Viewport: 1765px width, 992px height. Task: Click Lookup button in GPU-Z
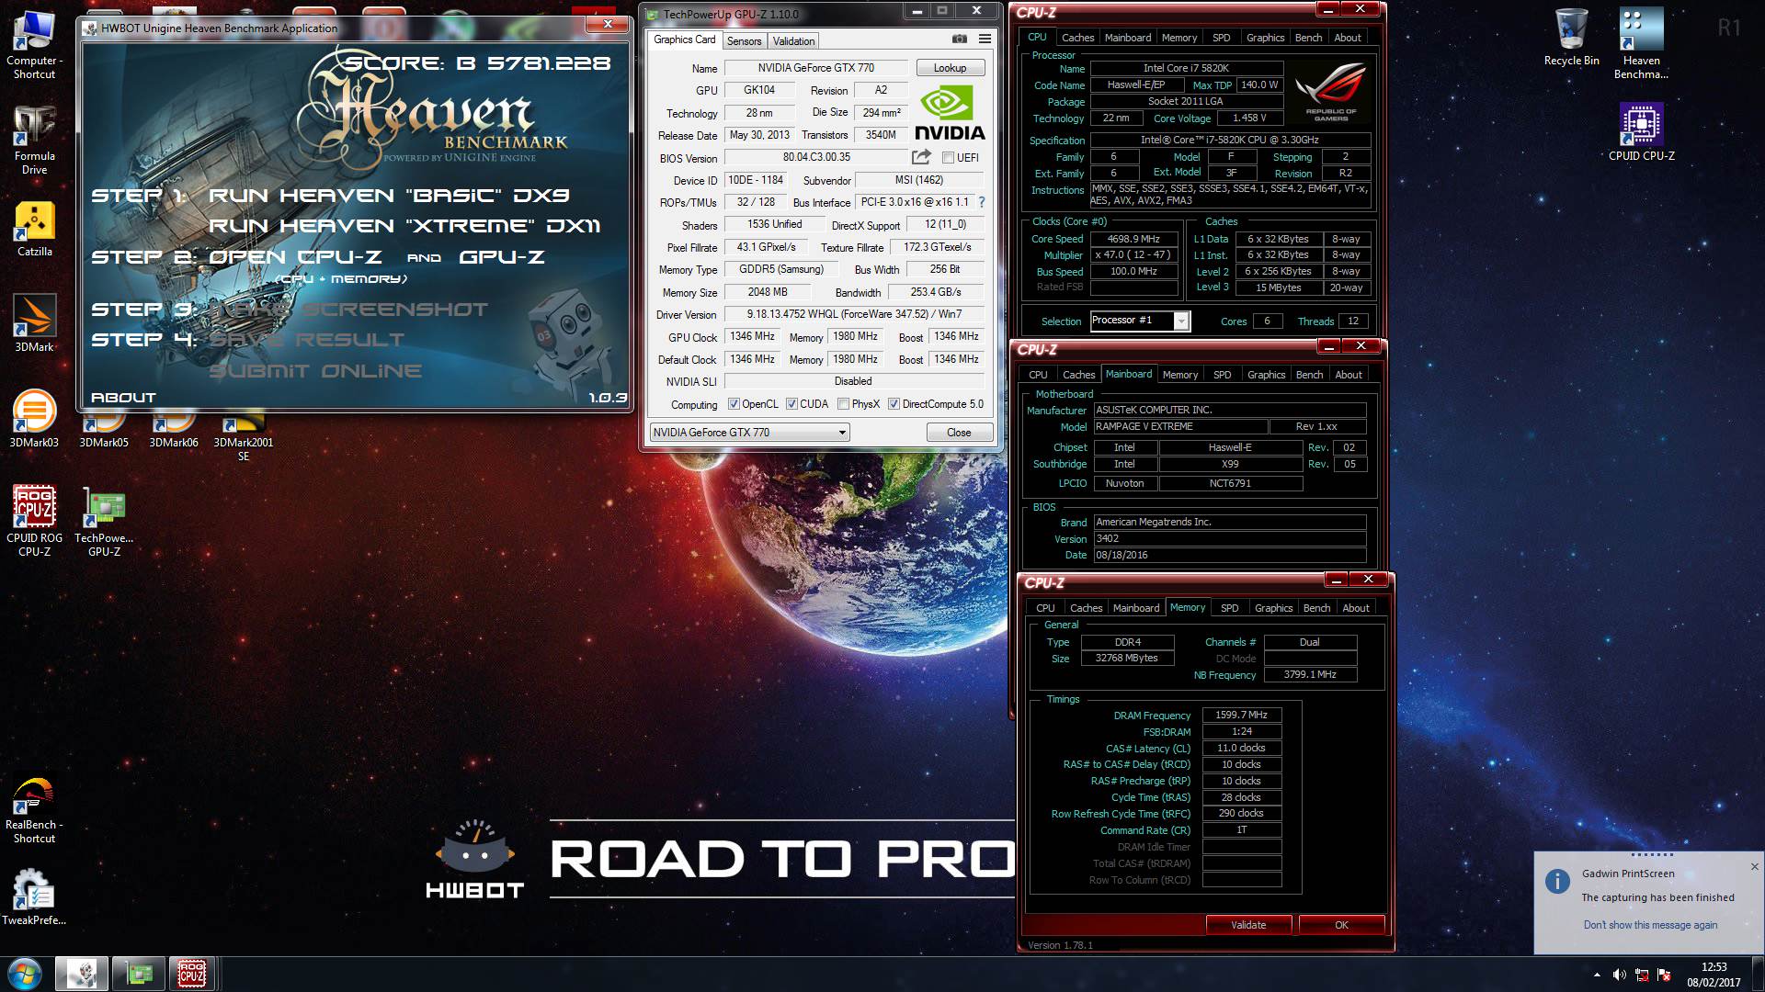point(950,68)
